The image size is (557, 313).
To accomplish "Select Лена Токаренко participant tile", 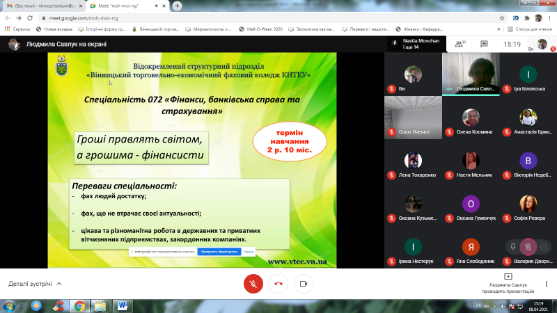I will (413, 161).
